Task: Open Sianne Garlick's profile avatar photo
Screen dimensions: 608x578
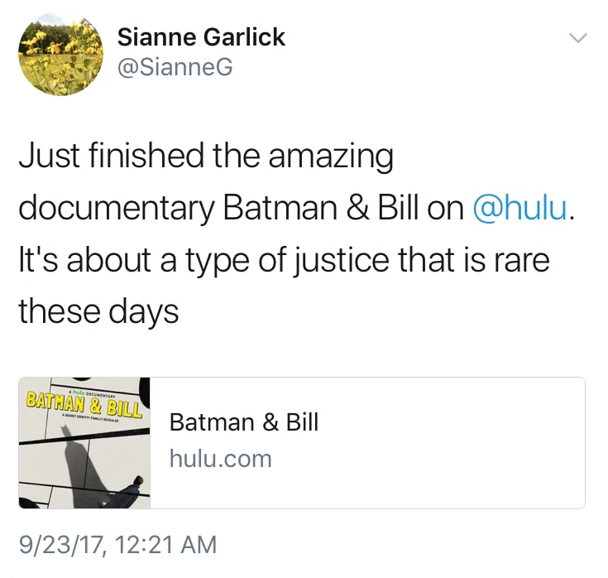Action: [x=60, y=55]
